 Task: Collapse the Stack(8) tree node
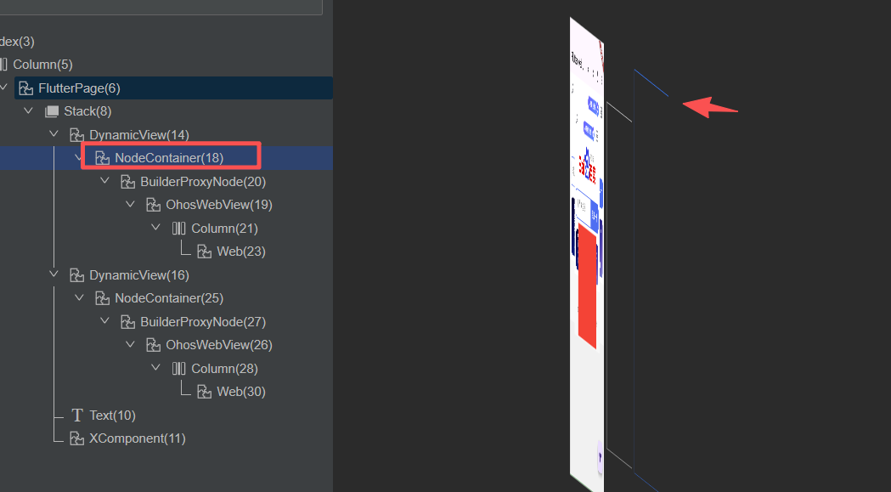tap(28, 111)
